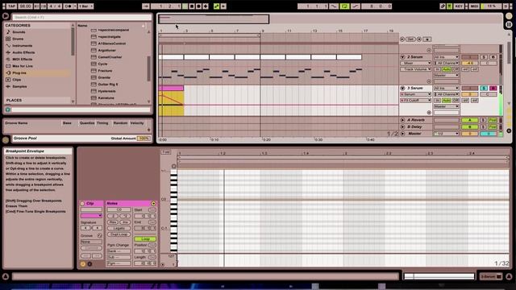
Task: Toggle the arm button on 3 Serum
Action: tap(493, 88)
